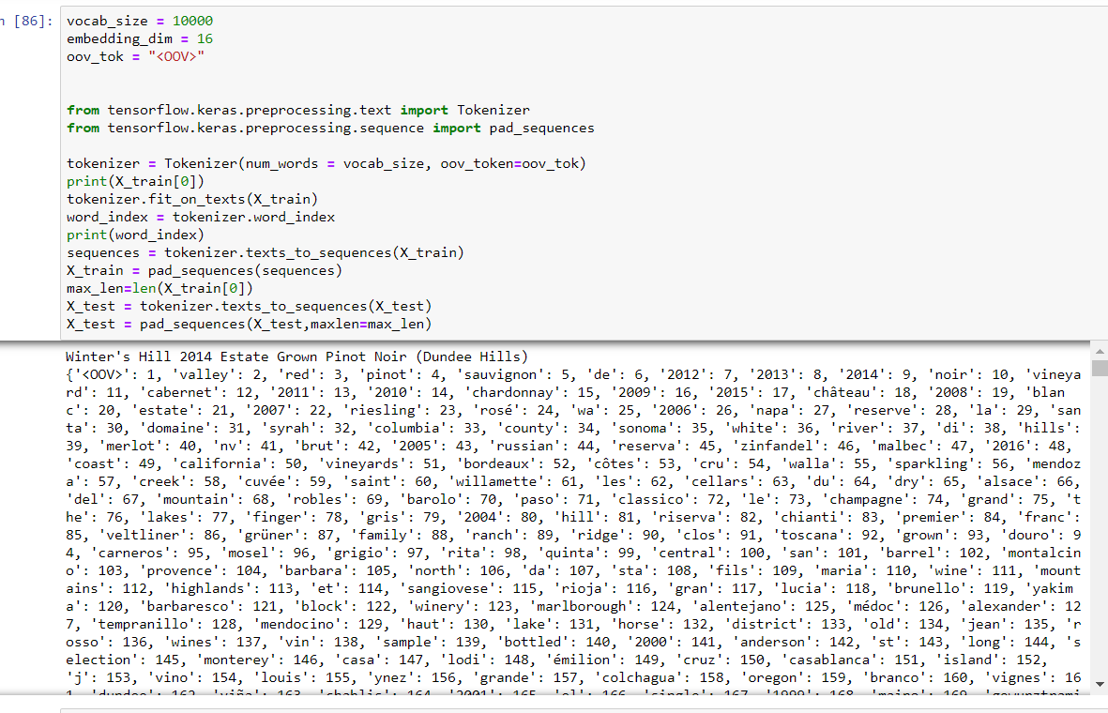Screen dimensions: 1108x713
Task: Click the 'colchagua': 158 entry in output
Action: click(660, 677)
